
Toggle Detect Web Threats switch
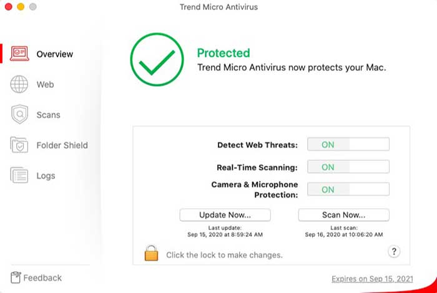tap(348, 145)
